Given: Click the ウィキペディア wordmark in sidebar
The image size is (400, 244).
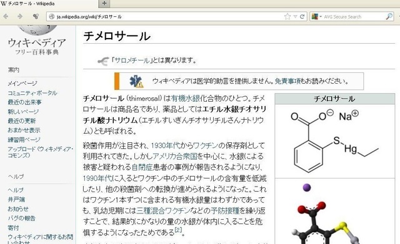Looking at the screenshot, I should pyautogui.click(x=37, y=43).
